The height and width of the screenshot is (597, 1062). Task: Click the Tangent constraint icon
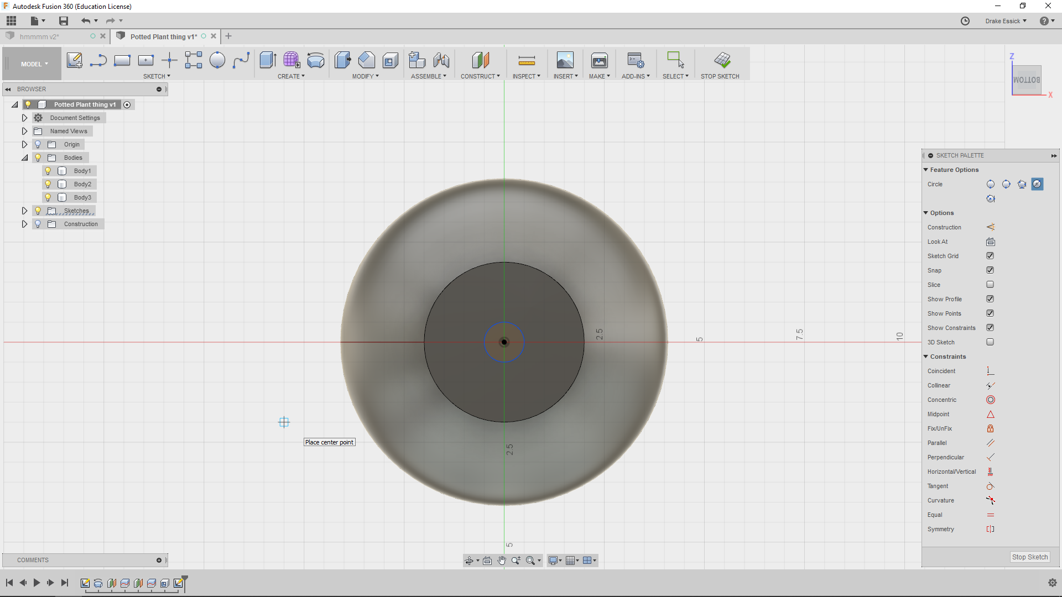[x=990, y=486]
